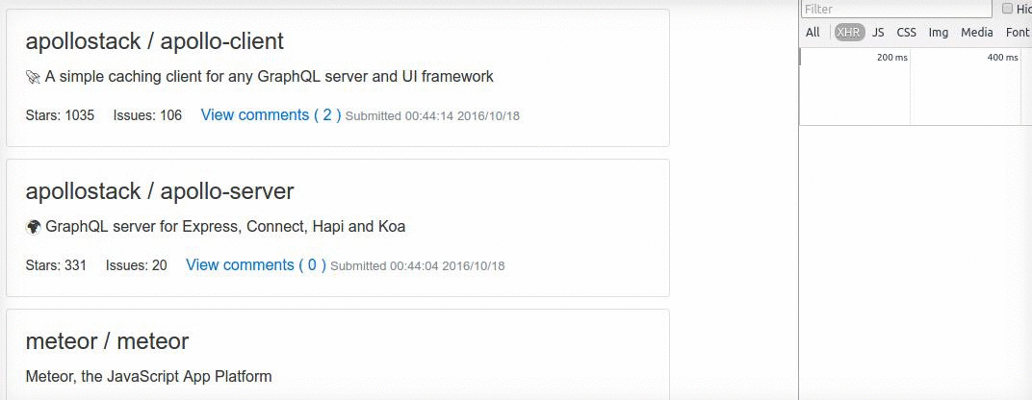1032x400 pixels.
Task: Focus the network Filter input field
Action: 896,10
